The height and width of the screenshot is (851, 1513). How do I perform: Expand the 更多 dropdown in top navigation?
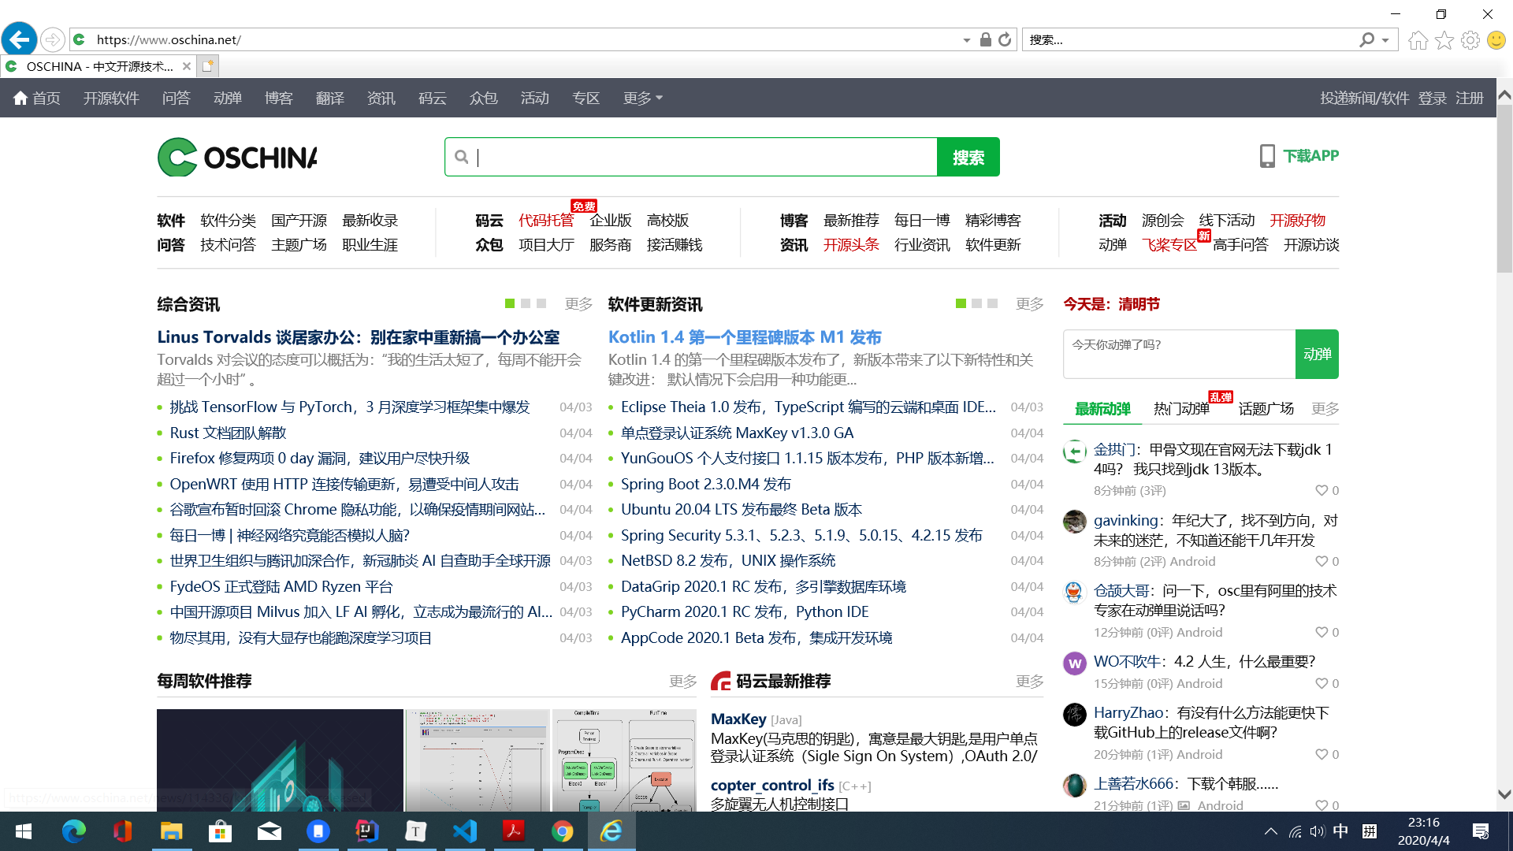click(x=643, y=98)
